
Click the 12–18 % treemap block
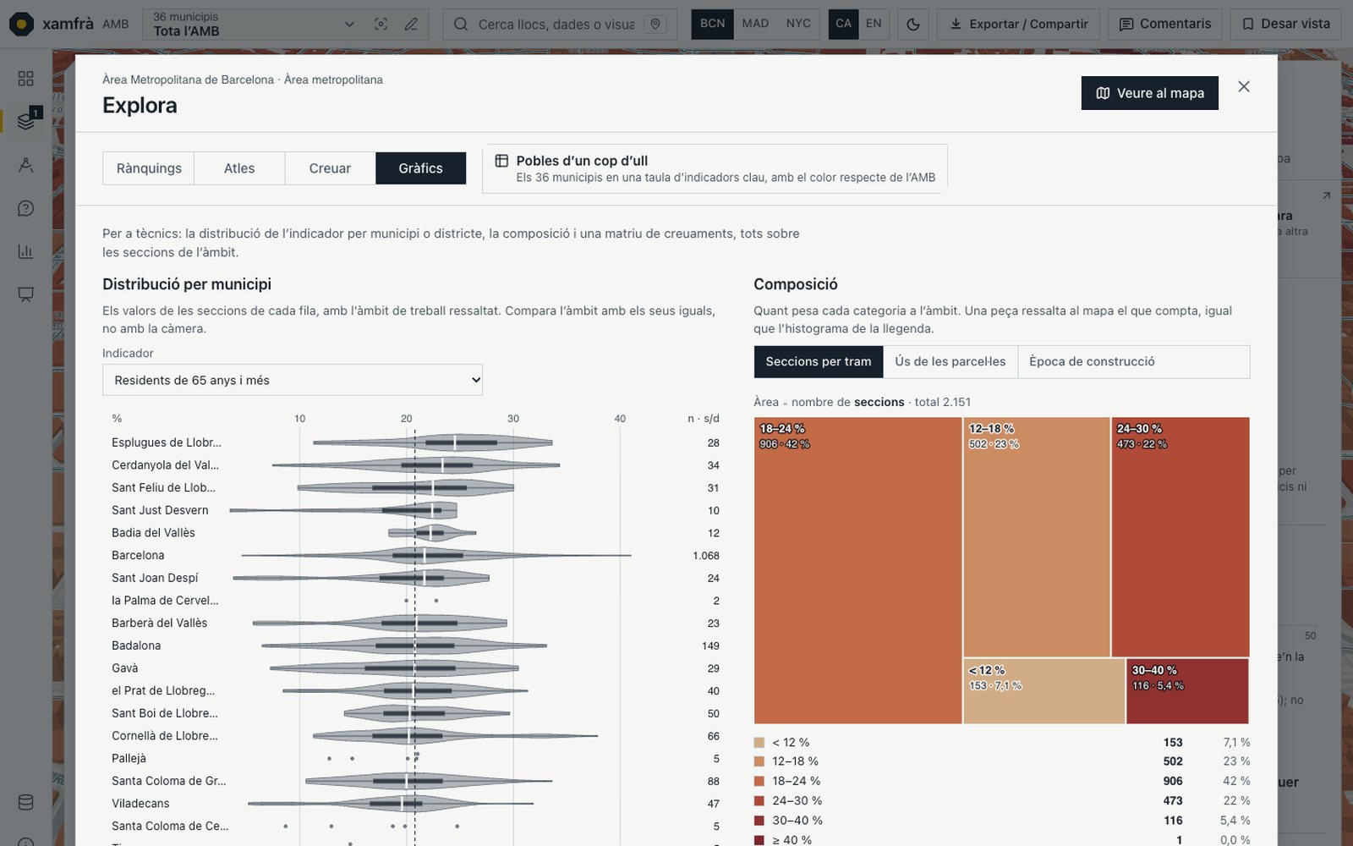click(x=1037, y=537)
